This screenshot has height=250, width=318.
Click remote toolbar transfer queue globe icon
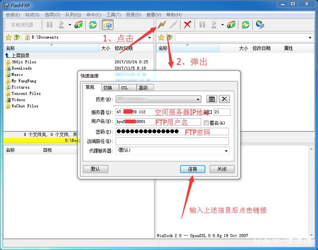coord(231,25)
